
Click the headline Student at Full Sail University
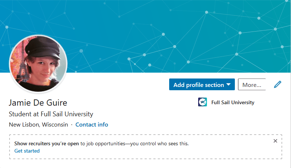(51, 114)
